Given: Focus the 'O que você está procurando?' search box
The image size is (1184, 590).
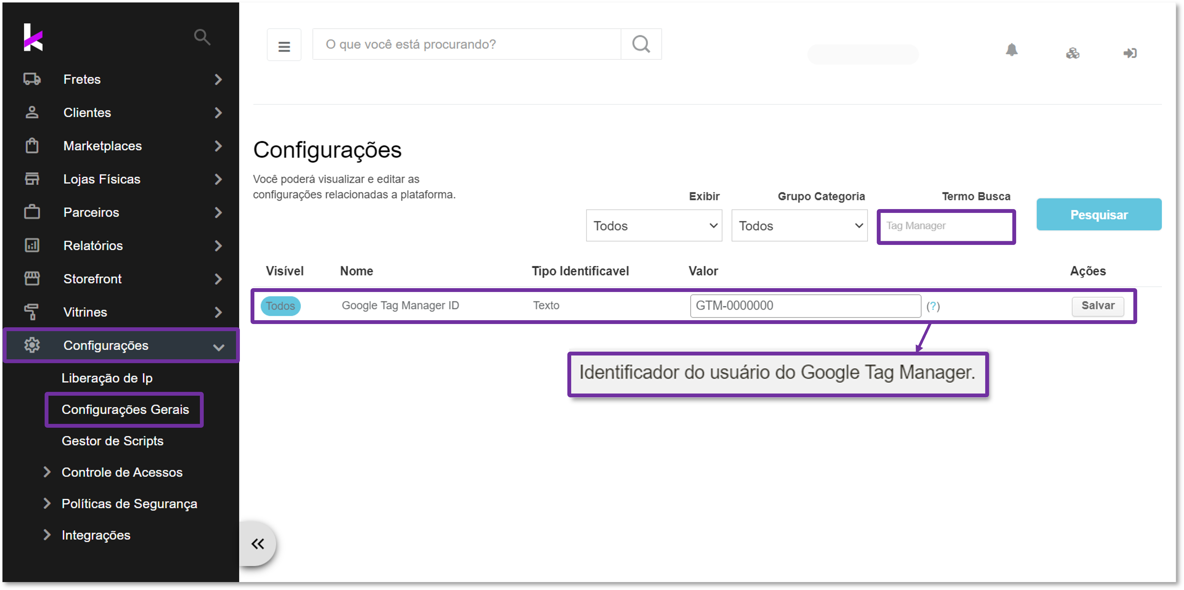Looking at the screenshot, I should point(467,44).
